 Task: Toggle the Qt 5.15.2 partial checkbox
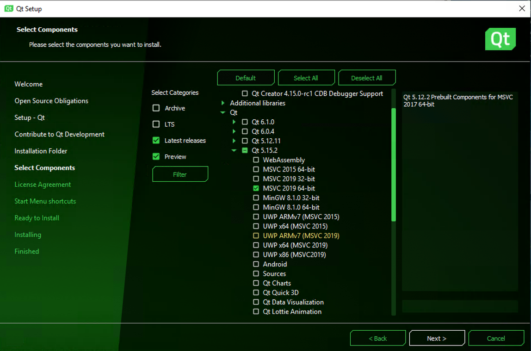pyautogui.click(x=245, y=150)
